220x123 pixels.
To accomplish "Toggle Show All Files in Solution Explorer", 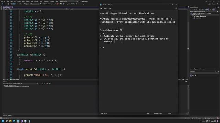I will point(208,9).
